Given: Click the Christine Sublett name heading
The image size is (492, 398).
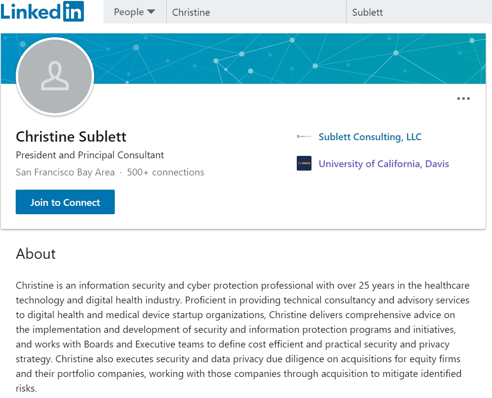Looking at the screenshot, I should [x=71, y=137].
